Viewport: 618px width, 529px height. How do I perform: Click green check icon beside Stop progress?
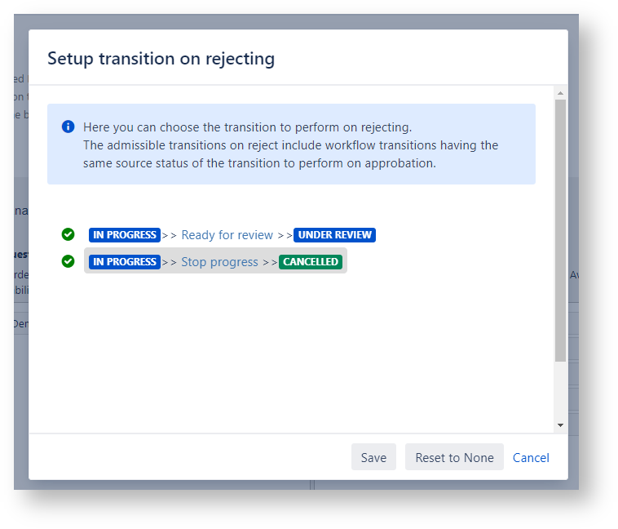tap(68, 262)
